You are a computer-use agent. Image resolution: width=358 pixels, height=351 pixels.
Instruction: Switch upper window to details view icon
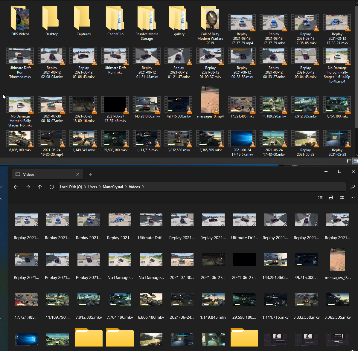click(349, 161)
